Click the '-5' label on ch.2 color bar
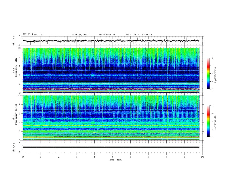 212,121
